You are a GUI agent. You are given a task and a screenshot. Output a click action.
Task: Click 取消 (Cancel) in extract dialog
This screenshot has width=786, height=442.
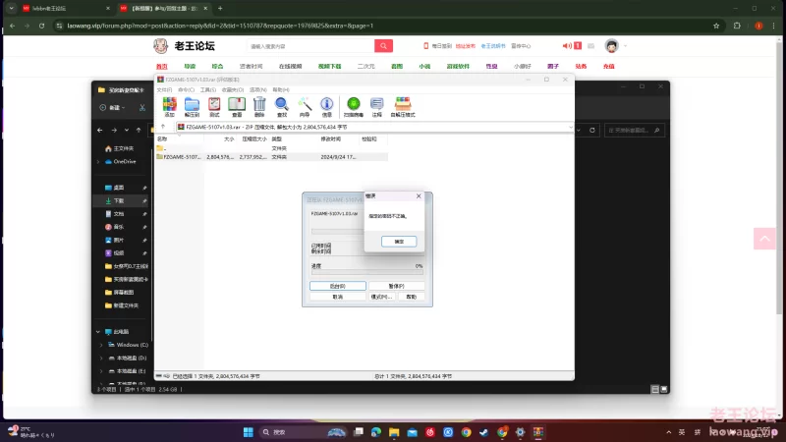[338, 297]
